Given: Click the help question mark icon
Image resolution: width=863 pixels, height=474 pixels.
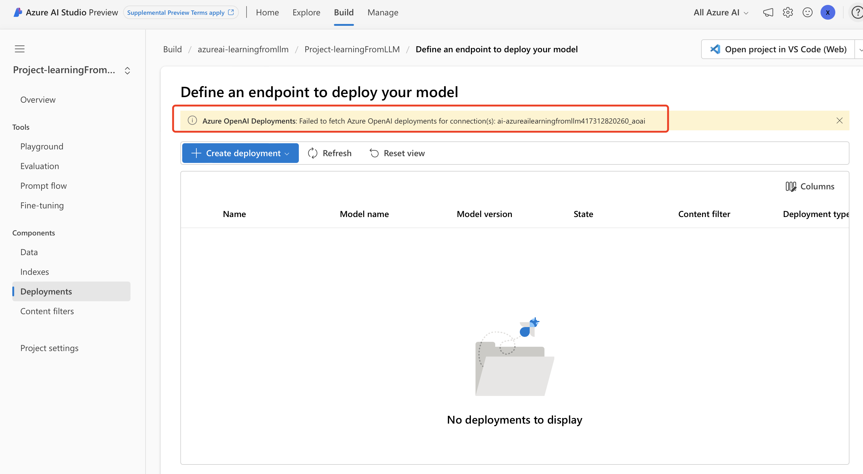Looking at the screenshot, I should (x=857, y=12).
